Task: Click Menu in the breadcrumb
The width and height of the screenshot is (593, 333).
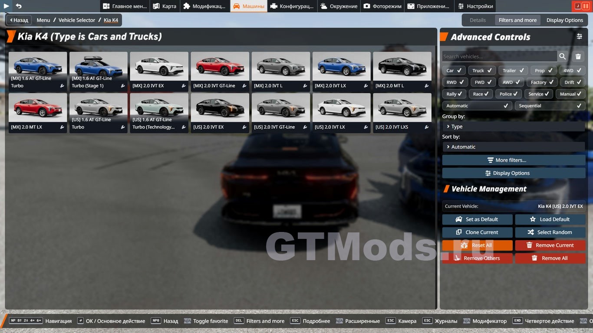Action: pos(43,20)
